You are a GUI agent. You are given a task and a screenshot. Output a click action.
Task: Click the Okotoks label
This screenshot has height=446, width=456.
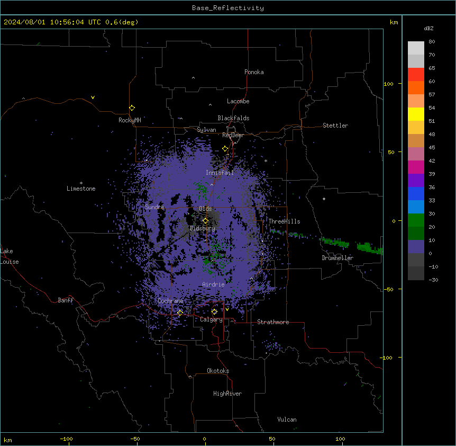tap(218, 371)
